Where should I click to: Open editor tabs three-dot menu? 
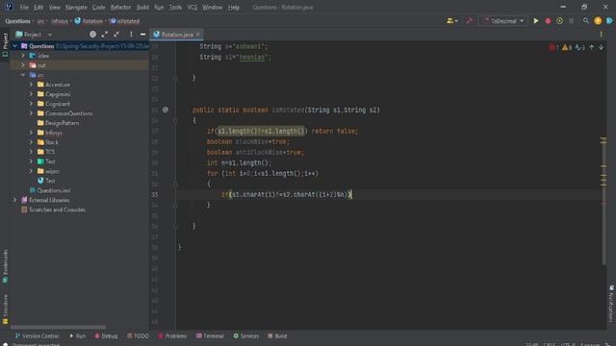coord(601,35)
